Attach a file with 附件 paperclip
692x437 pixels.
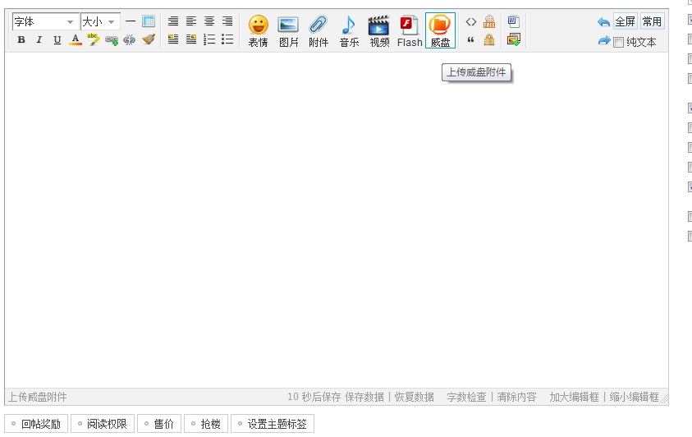tap(319, 30)
